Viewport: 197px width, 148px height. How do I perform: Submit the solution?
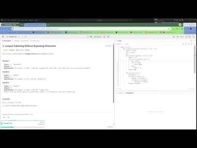pos(98,37)
